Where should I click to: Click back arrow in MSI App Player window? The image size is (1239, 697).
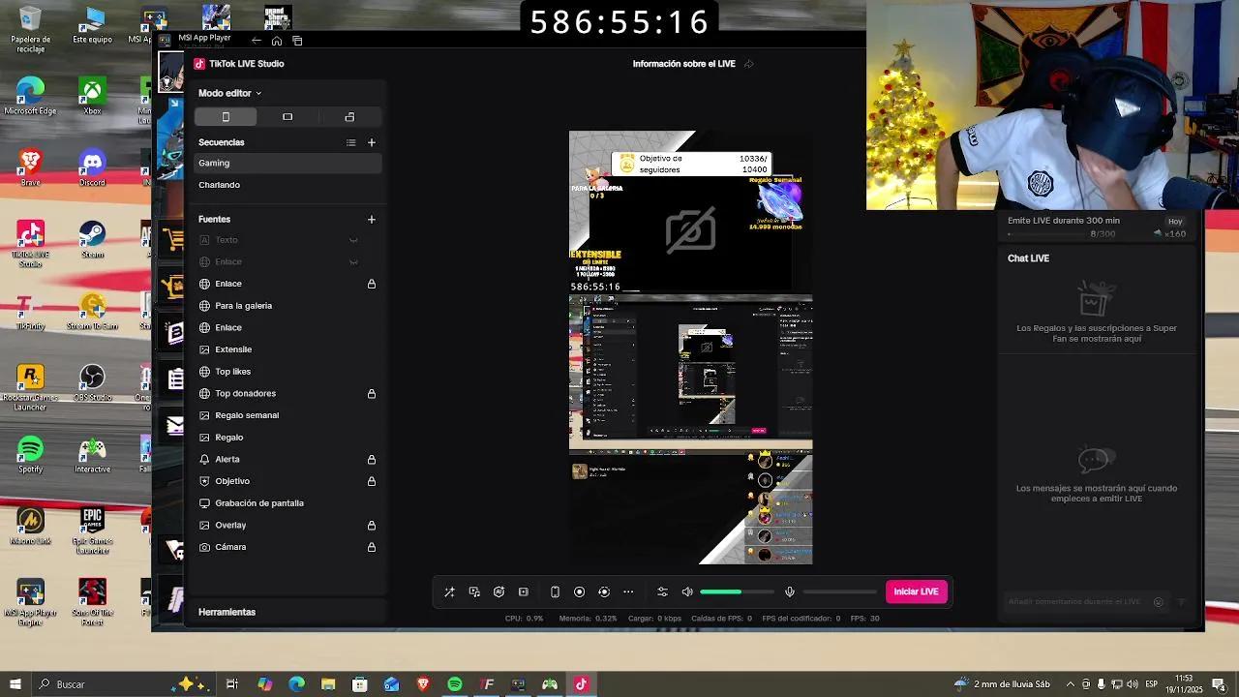pos(256,41)
